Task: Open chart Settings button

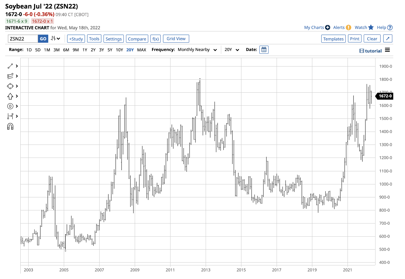Action: click(x=114, y=39)
